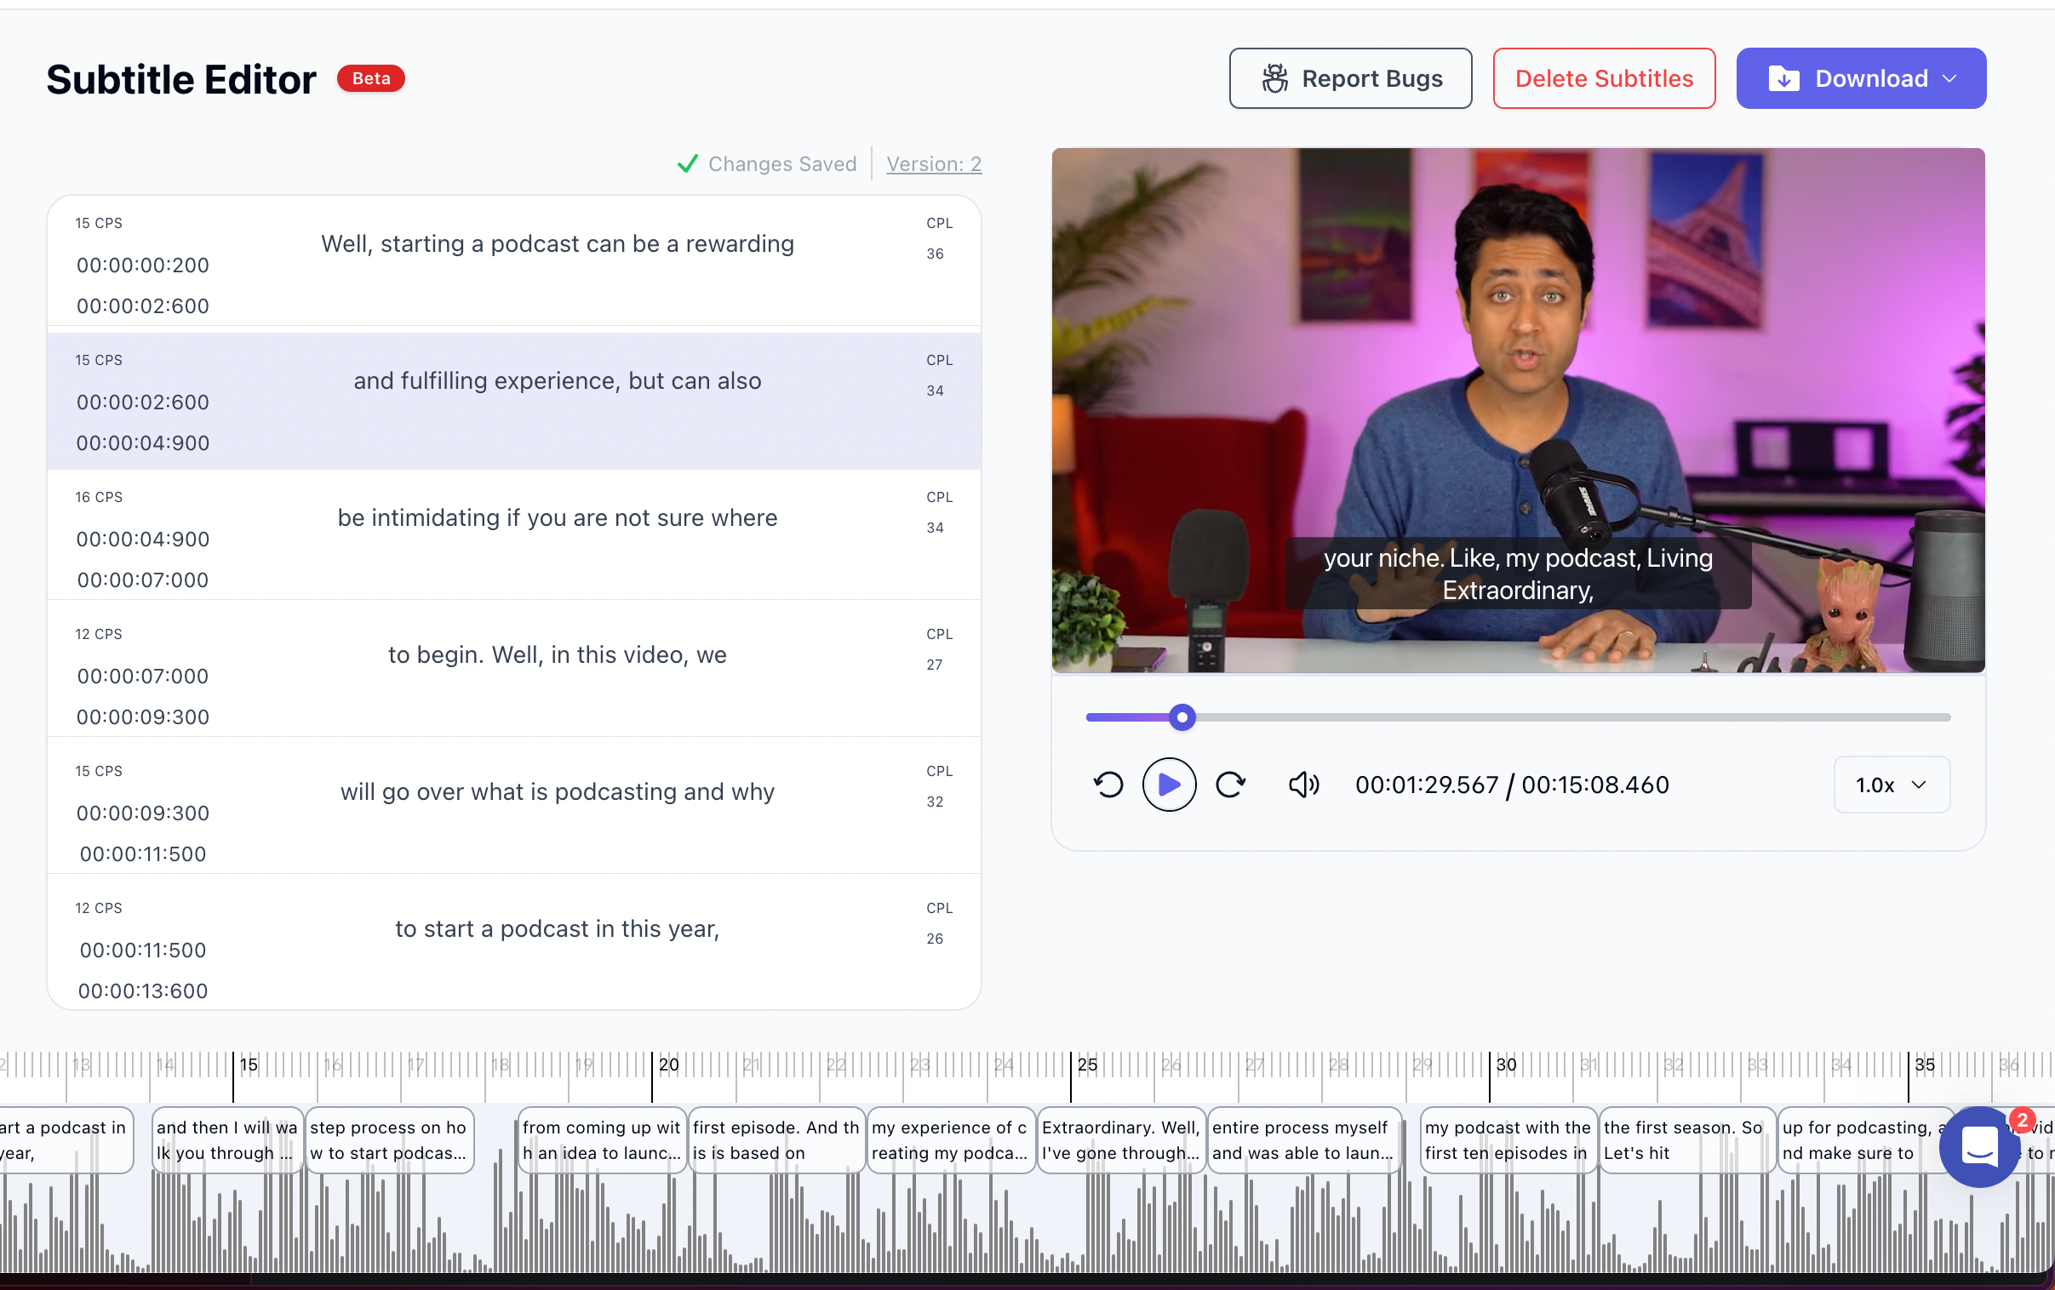
Task: Click the download folder icon
Action: (1783, 78)
